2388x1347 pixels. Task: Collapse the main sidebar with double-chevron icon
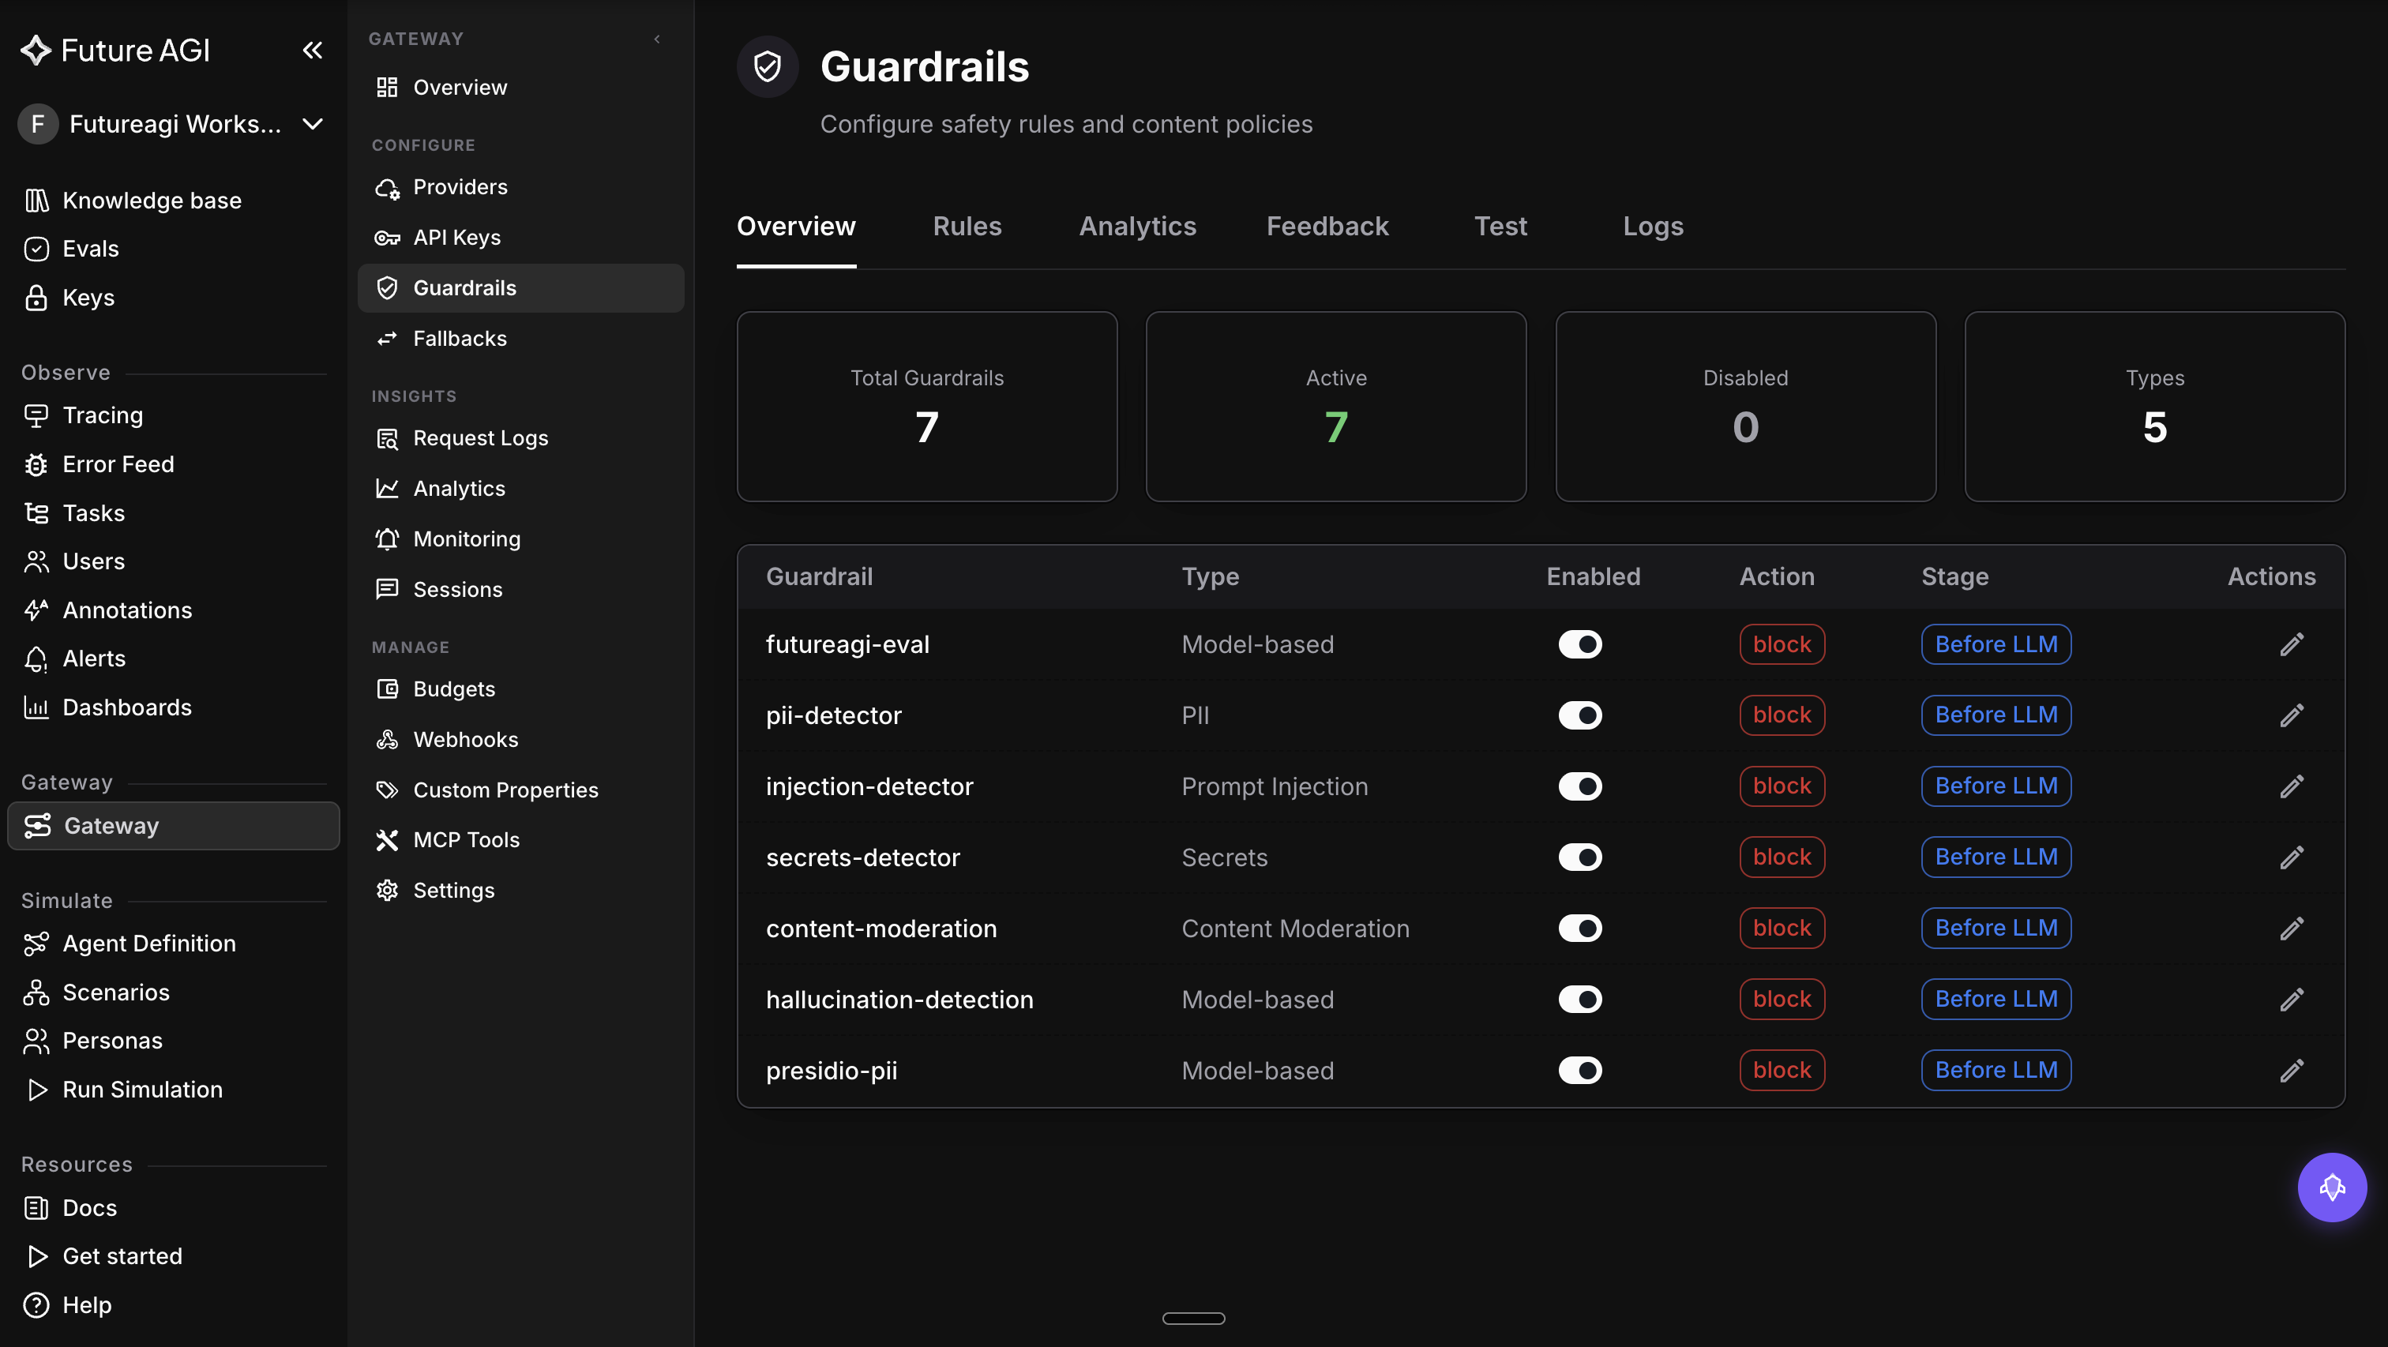[313, 50]
